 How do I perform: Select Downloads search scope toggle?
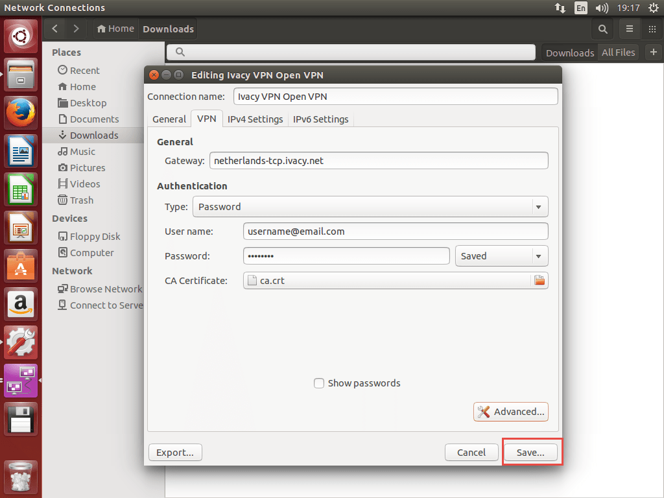[x=569, y=53]
